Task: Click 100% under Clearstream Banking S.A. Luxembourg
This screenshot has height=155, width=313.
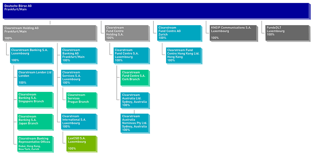Action: pos(15,60)
